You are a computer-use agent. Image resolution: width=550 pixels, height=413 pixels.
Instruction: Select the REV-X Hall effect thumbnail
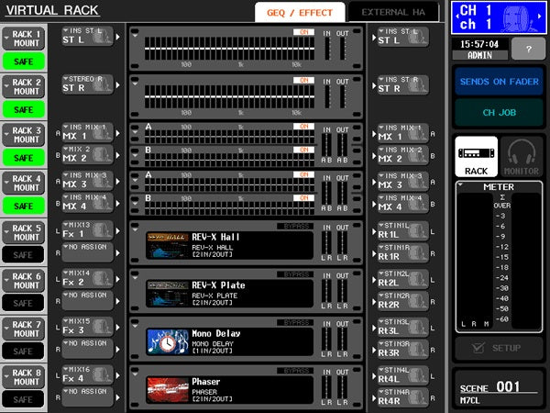tap(168, 245)
